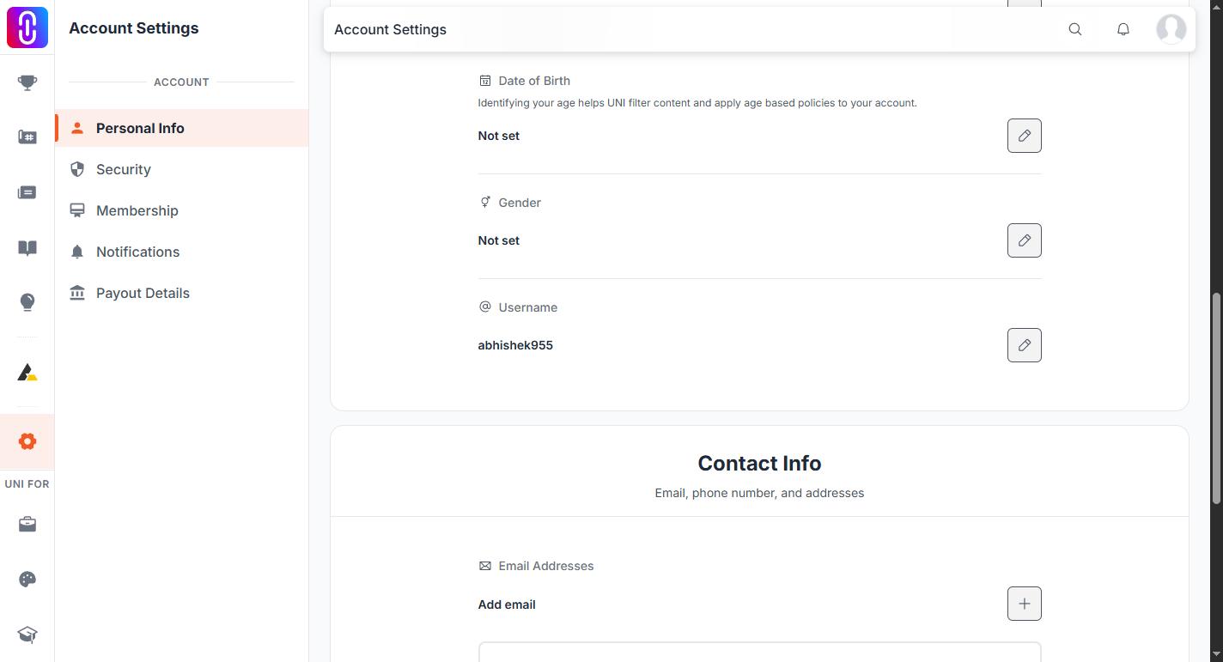
Task: Open the news article sidebar icon
Action: click(x=27, y=192)
